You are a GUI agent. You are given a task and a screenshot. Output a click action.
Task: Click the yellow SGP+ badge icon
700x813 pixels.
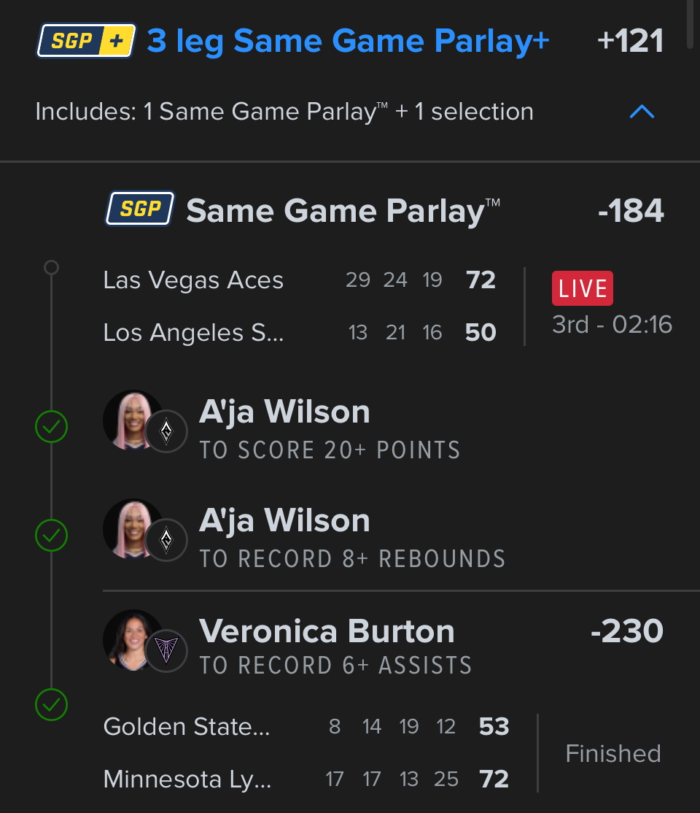click(86, 41)
